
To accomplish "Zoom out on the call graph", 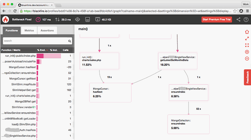I will pos(247,58).
